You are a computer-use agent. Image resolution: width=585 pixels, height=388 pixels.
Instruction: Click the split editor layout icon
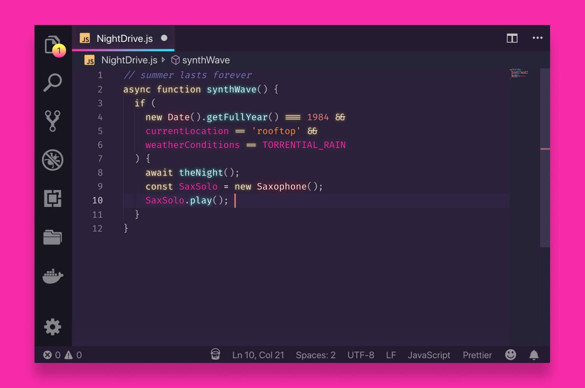pyautogui.click(x=512, y=38)
